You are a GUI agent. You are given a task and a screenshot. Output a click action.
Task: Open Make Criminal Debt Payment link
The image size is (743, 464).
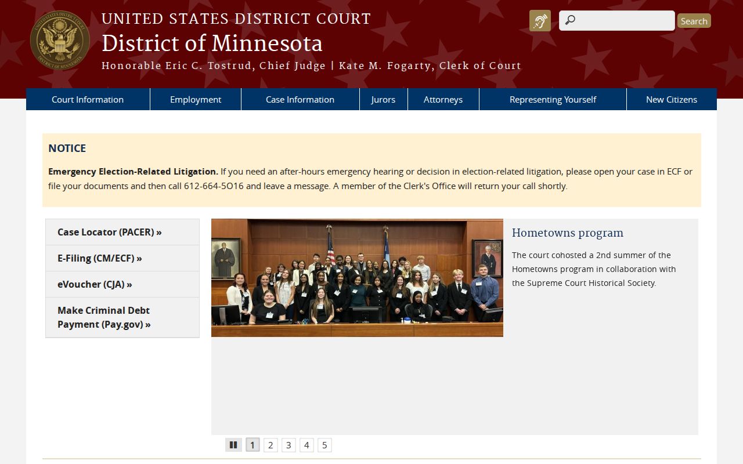[122, 317]
